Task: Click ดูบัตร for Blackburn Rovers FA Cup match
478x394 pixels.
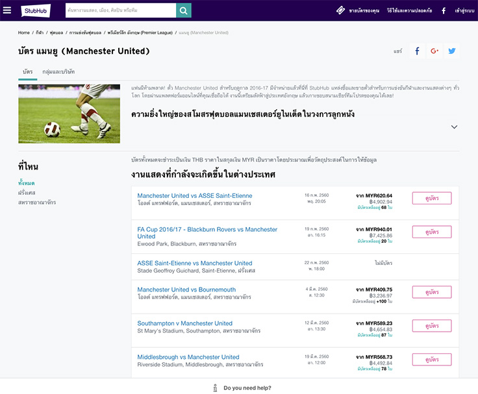Action: tap(432, 232)
